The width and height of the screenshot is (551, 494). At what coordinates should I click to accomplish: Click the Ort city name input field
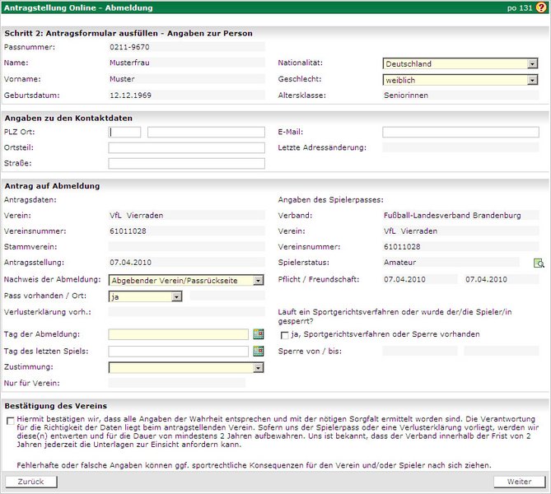click(206, 132)
